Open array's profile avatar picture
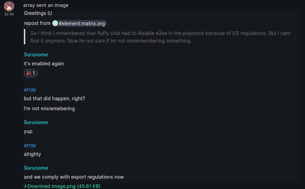The width and height of the screenshot is (305, 189). (9, 6)
